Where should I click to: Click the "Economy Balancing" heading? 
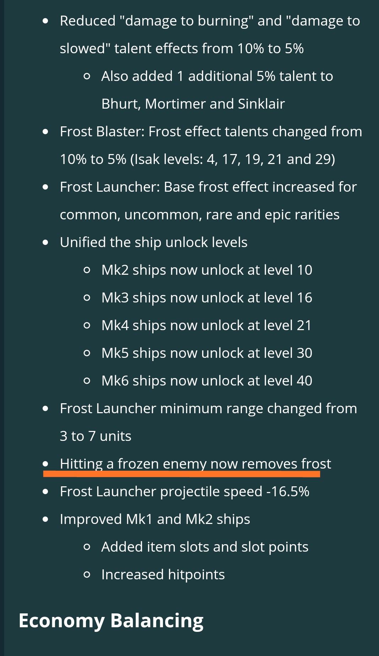(111, 621)
